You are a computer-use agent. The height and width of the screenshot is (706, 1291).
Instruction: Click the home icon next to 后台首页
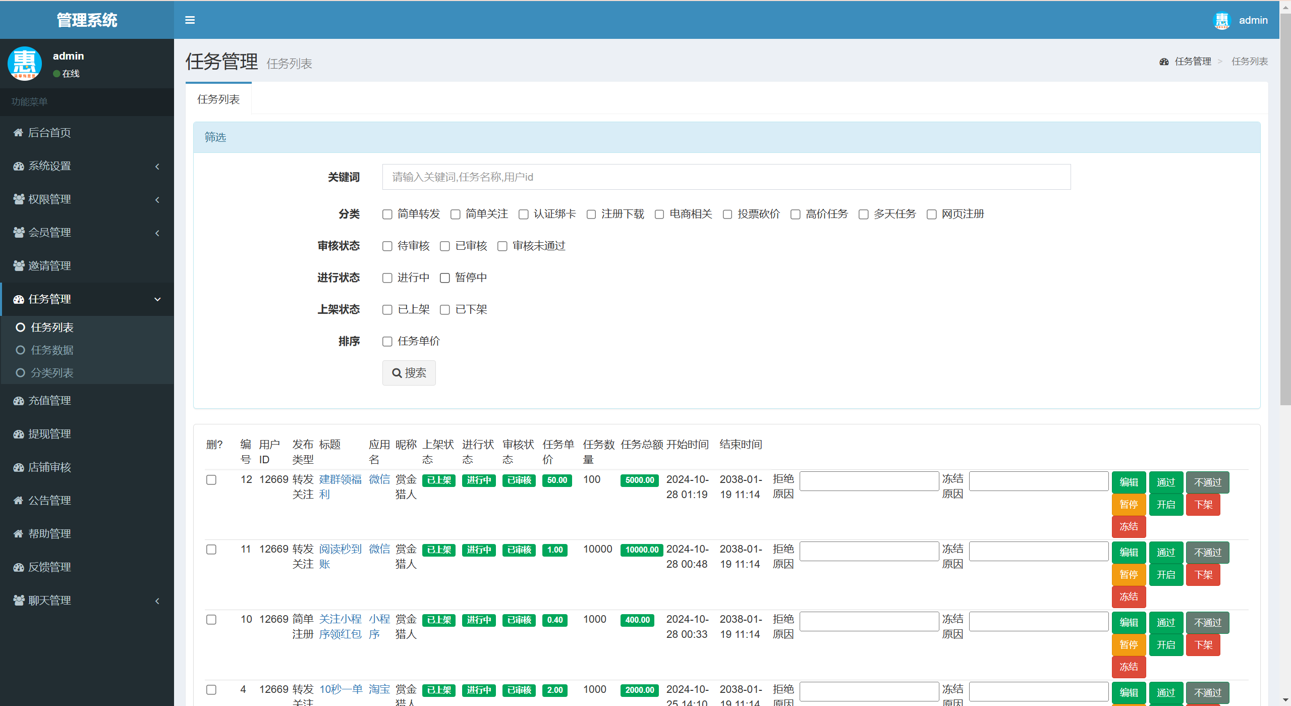(x=18, y=133)
